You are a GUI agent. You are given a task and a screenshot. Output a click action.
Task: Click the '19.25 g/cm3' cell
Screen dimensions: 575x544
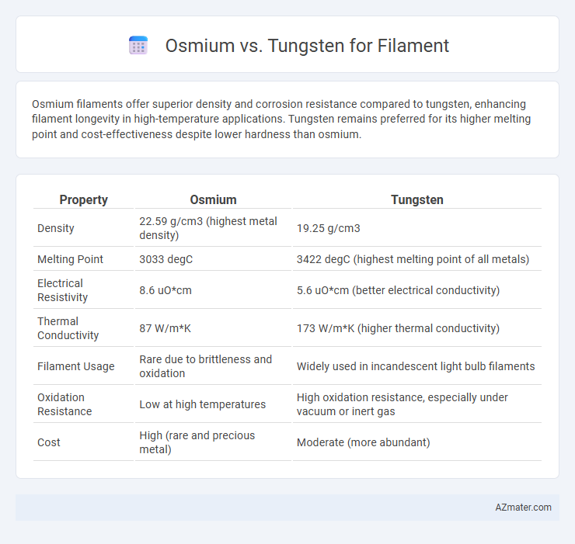tap(417, 228)
